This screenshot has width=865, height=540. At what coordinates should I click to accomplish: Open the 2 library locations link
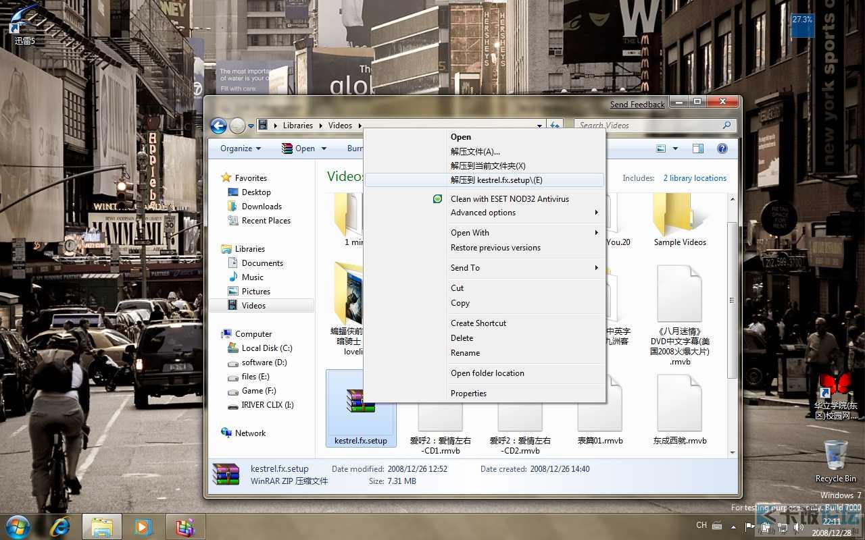point(695,178)
